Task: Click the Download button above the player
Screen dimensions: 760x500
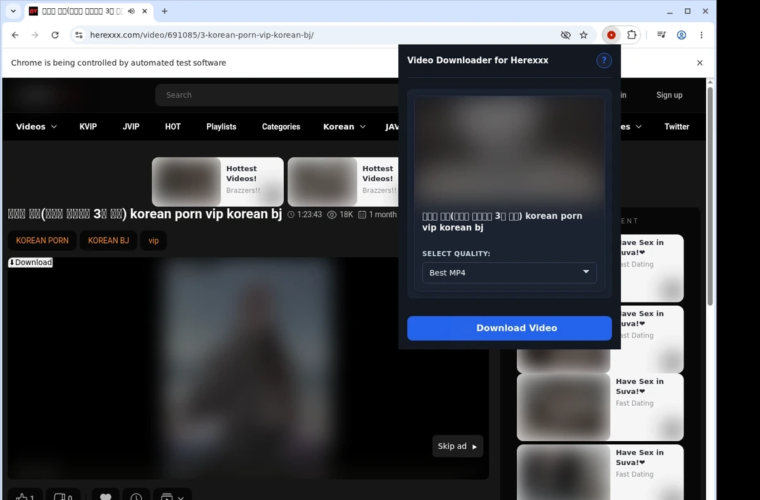Action: point(30,262)
